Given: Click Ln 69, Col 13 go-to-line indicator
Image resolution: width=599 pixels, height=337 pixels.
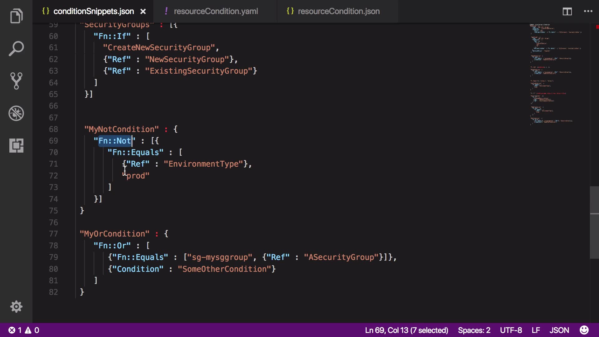Looking at the screenshot, I should pyautogui.click(x=406, y=330).
